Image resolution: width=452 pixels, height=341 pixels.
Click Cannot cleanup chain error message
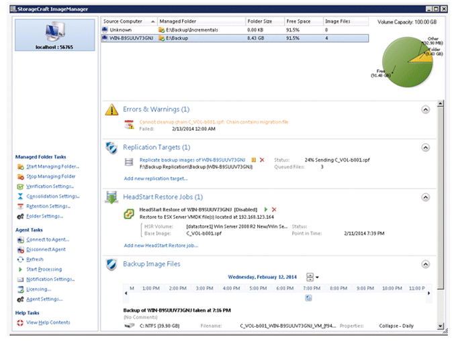[x=214, y=122]
